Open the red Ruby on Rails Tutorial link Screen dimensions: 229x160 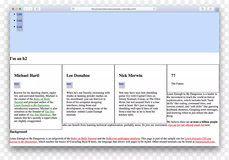pos(84,139)
